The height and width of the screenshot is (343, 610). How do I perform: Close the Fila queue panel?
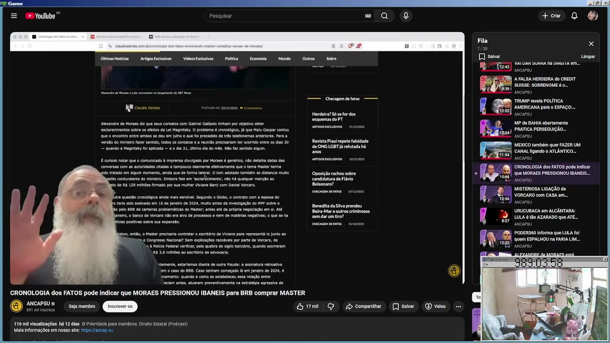point(591,44)
